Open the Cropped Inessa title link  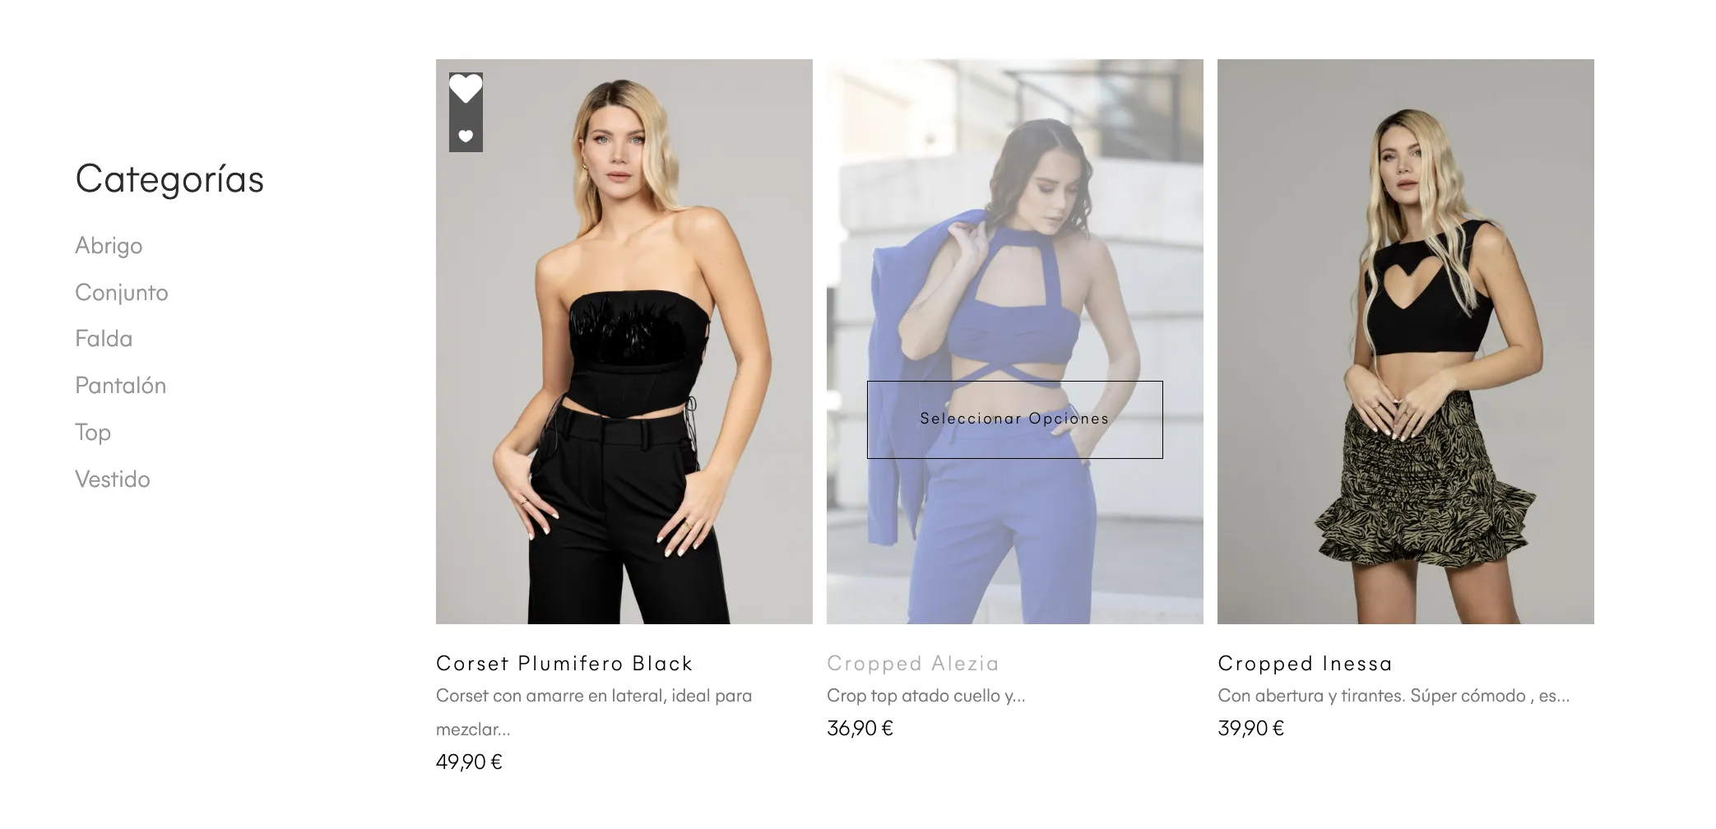pyautogui.click(x=1306, y=664)
